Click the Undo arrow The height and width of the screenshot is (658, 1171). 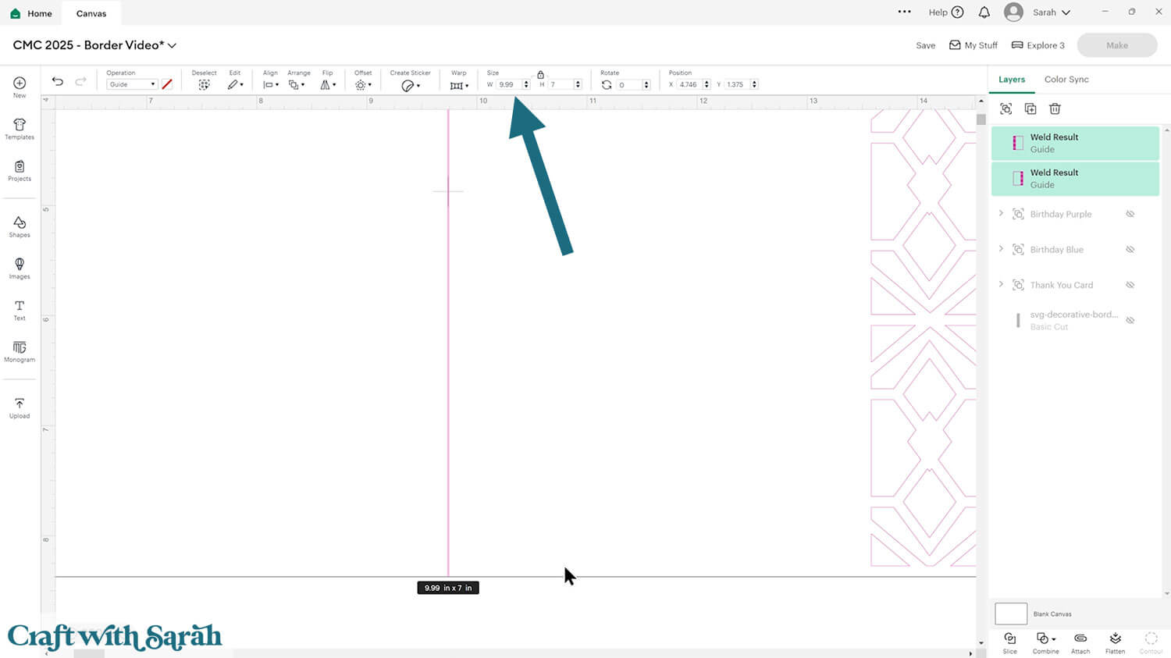58,81
